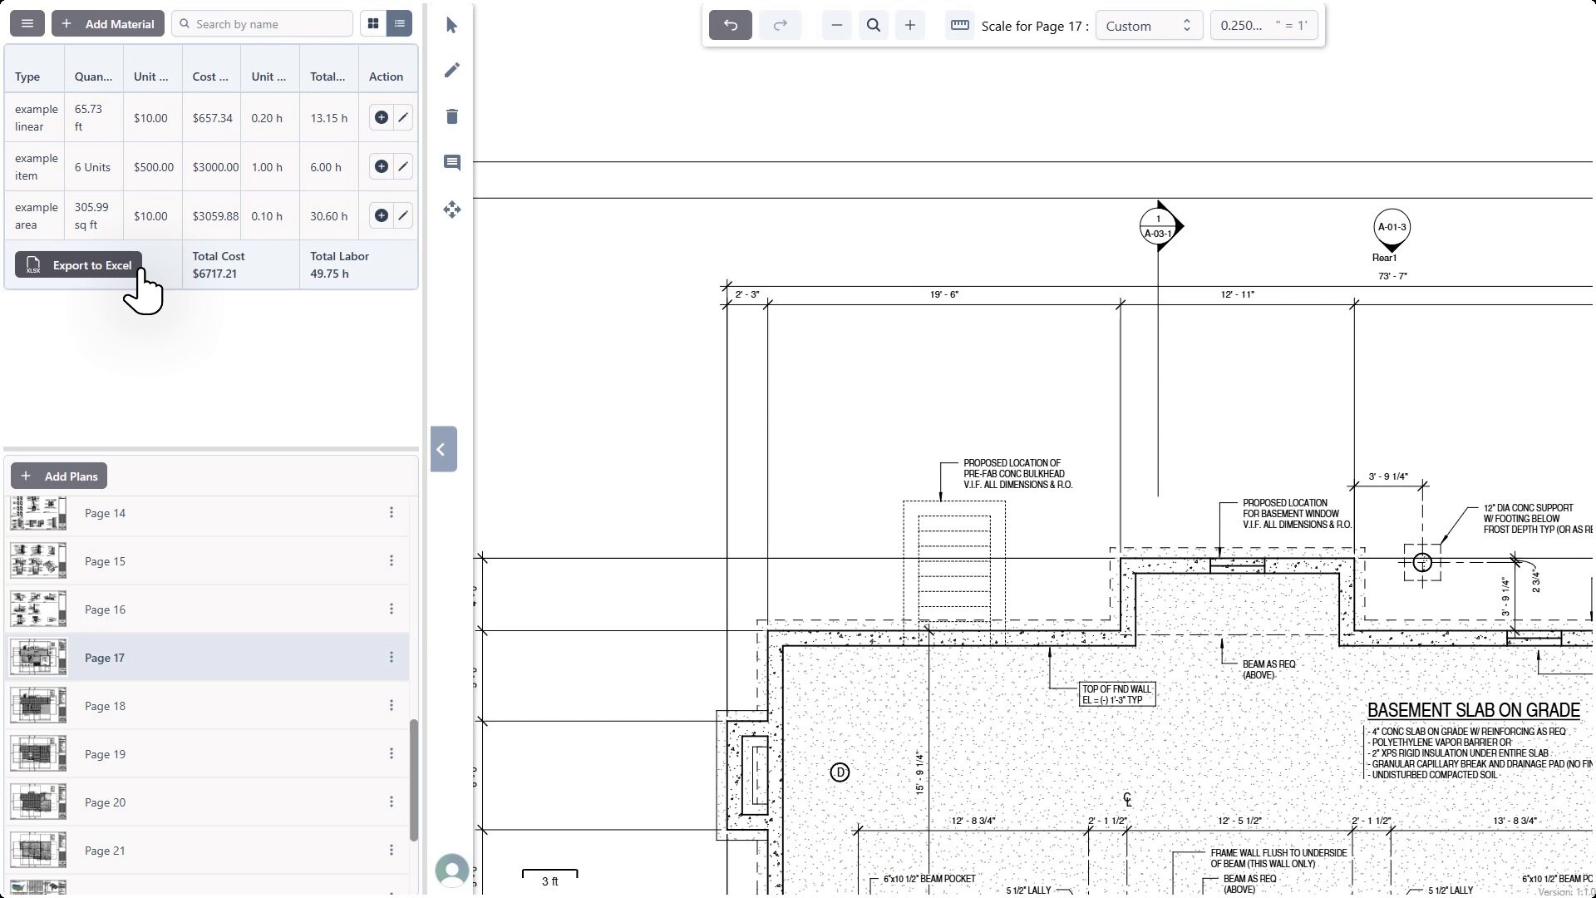Click the Page 17 thumbnail image

38,658
